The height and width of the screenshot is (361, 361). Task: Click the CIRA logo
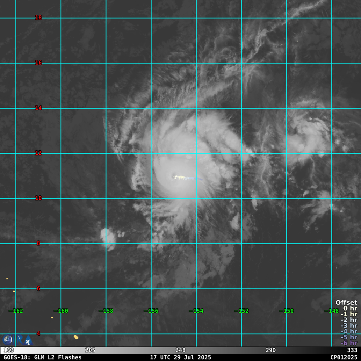point(8,340)
